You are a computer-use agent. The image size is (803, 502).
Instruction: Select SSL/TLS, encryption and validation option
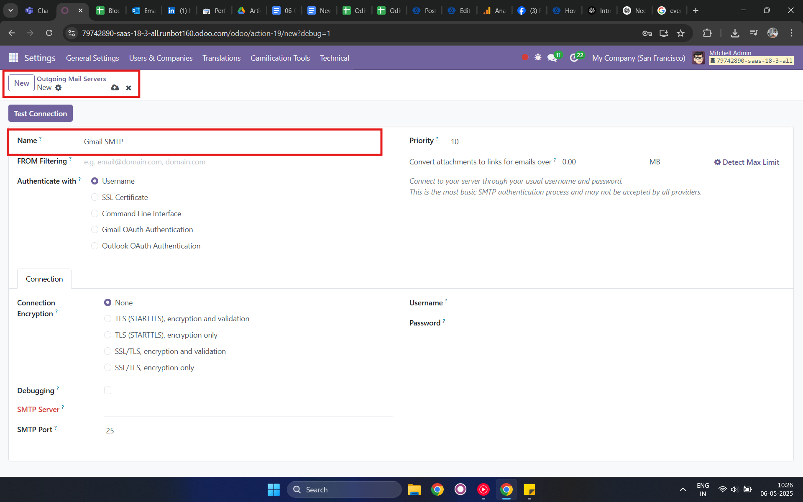pos(108,351)
